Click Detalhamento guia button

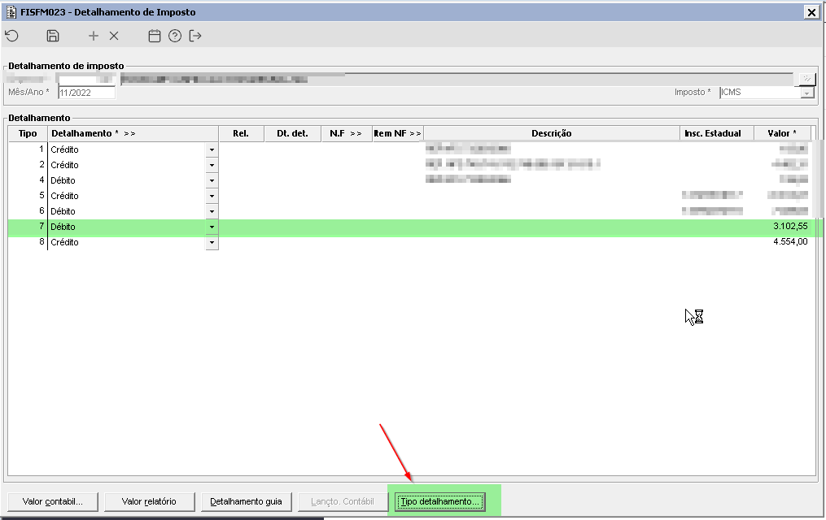[x=246, y=501]
